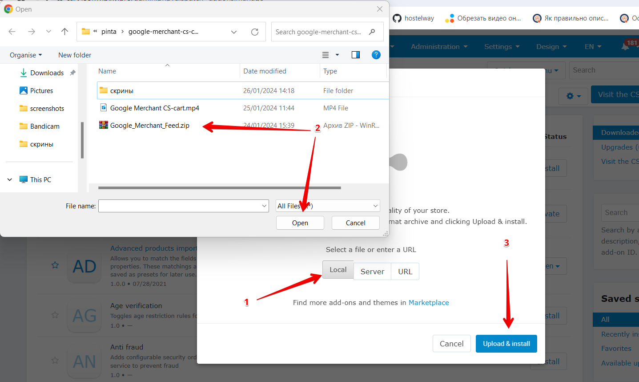
Task: Open the Advanced products import add-on
Action: pos(153,248)
